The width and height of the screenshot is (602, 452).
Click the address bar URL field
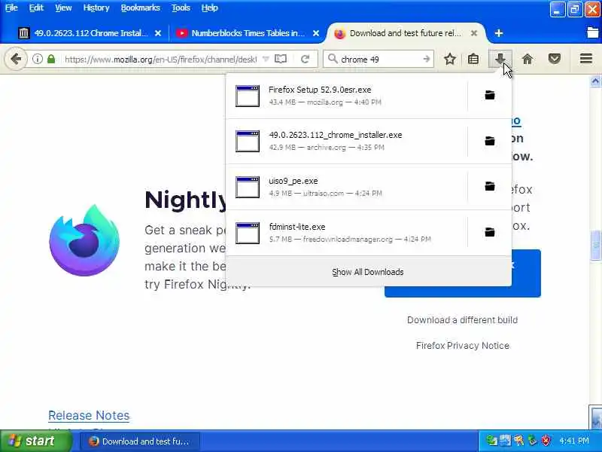pyautogui.click(x=160, y=60)
